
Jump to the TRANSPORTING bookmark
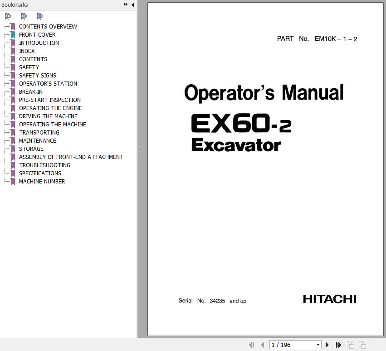[x=39, y=133]
